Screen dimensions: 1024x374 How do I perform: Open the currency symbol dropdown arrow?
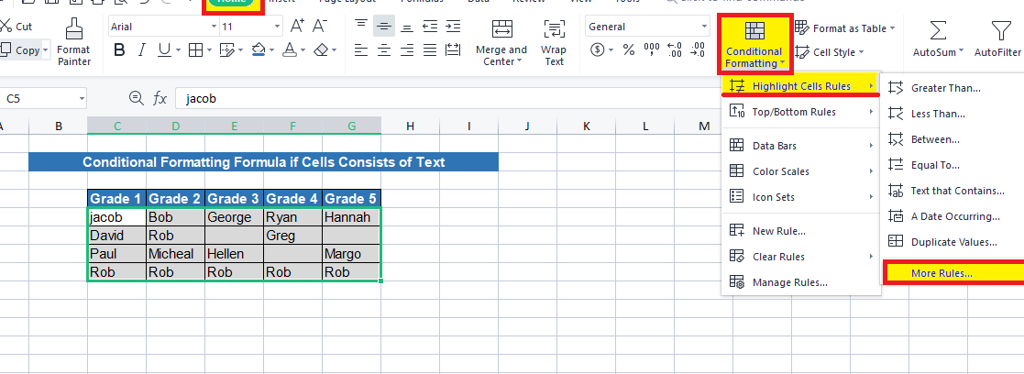611,50
